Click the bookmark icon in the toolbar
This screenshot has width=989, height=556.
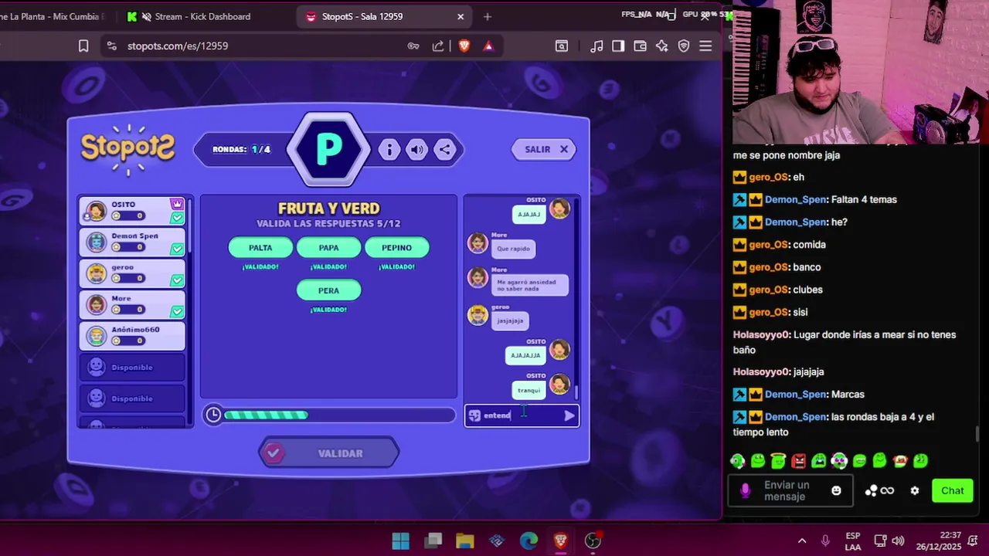83,46
